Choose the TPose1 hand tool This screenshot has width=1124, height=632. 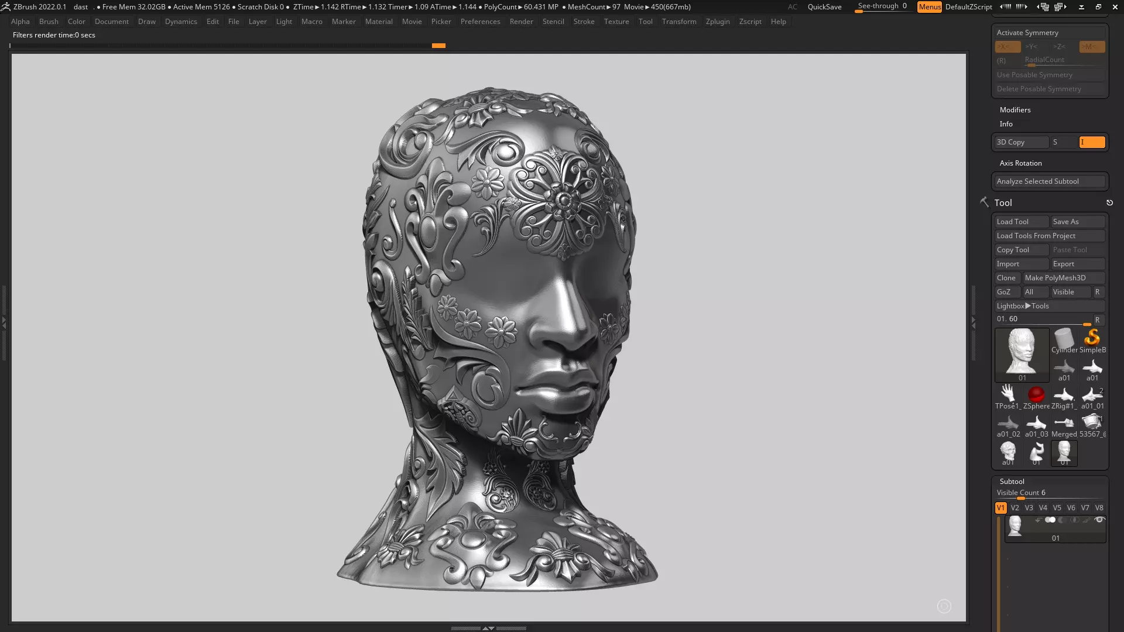pos(1008,397)
